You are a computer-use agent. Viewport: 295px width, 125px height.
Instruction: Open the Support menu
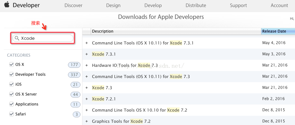click(x=238, y=5)
